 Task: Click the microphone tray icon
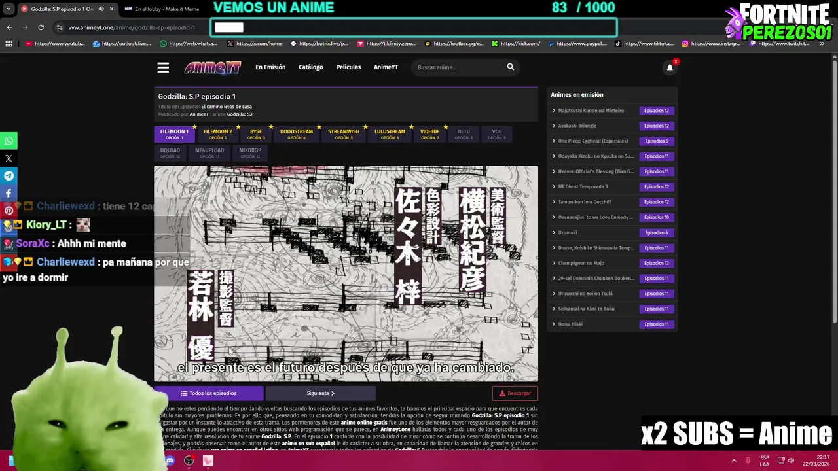[748, 461]
